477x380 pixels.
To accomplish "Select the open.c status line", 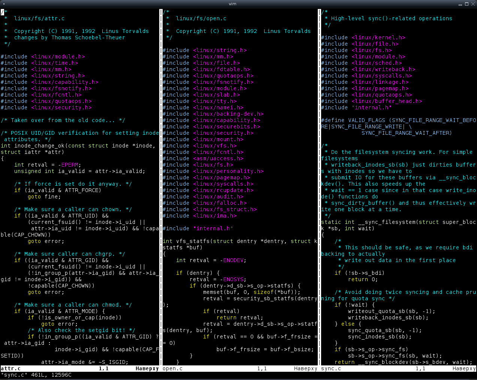I will [x=240, y=368].
